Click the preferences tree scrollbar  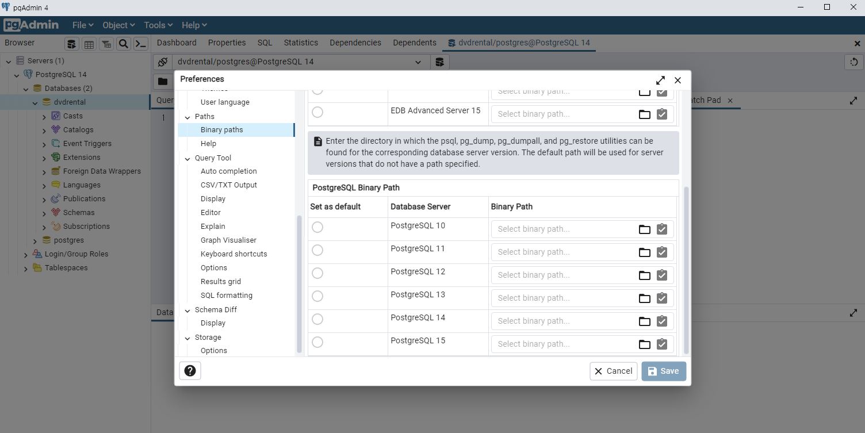tap(299, 285)
